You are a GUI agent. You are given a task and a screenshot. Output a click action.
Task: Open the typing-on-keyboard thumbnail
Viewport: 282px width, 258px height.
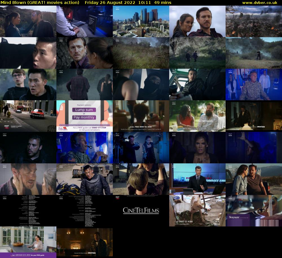pyautogui.click(x=85, y=21)
